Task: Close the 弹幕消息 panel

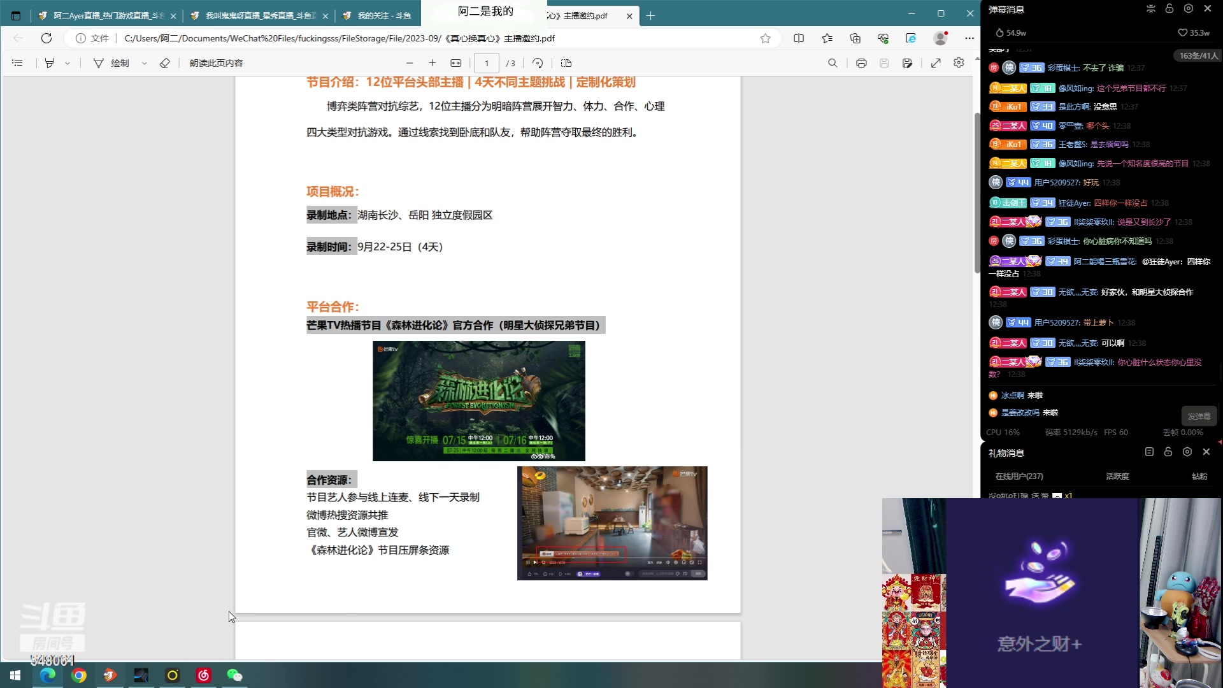Action: (1207, 8)
